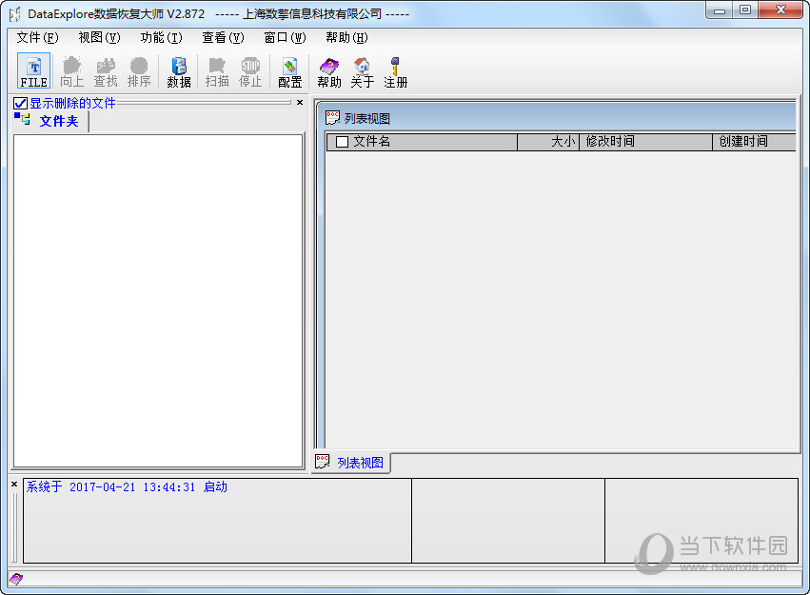This screenshot has height=595, width=810.
Task: Click the 数据 (data) toolbar icon
Action: (x=177, y=70)
